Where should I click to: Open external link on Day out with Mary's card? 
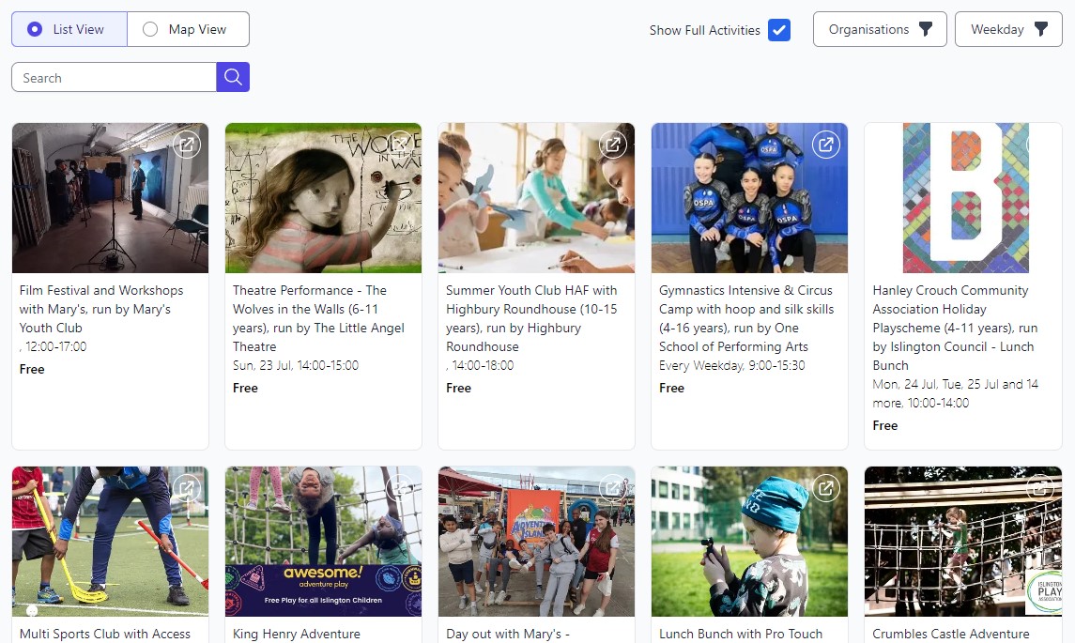[613, 488]
